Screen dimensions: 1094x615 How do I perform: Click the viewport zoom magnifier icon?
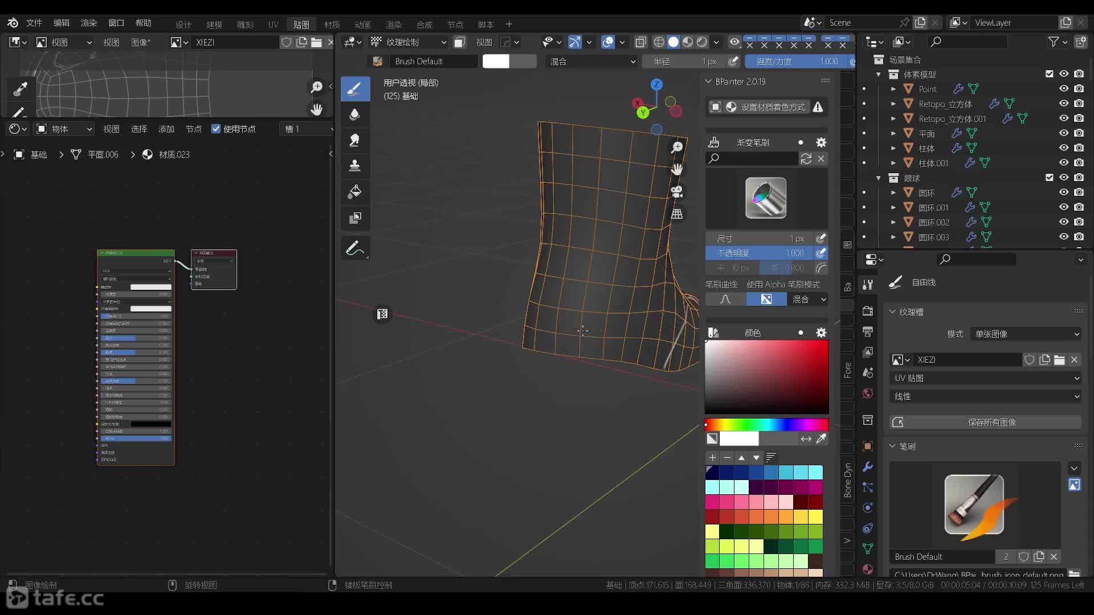pos(677,147)
